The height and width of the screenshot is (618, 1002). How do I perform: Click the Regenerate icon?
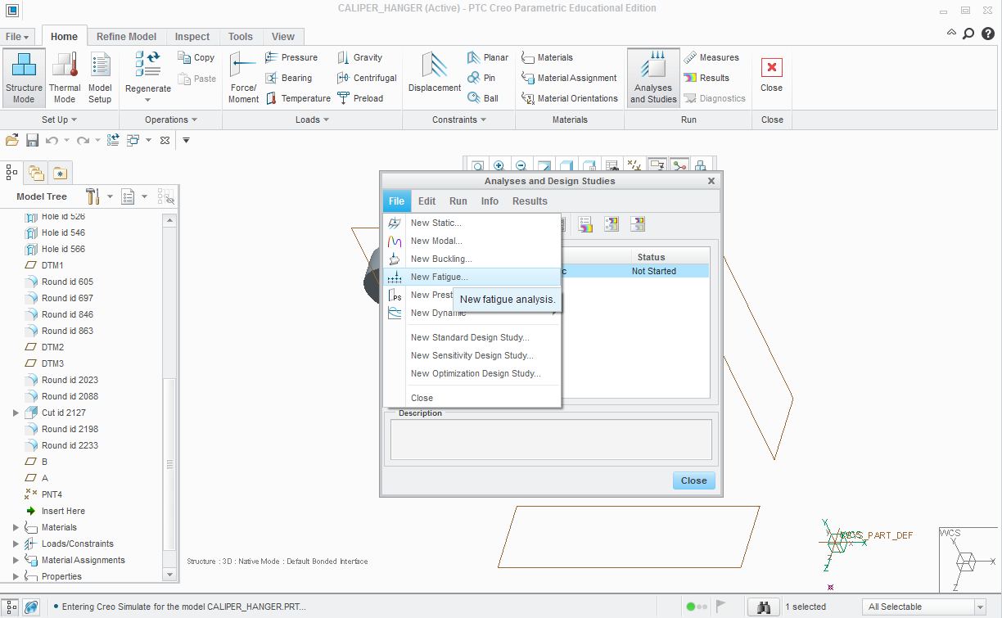coord(148,65)
